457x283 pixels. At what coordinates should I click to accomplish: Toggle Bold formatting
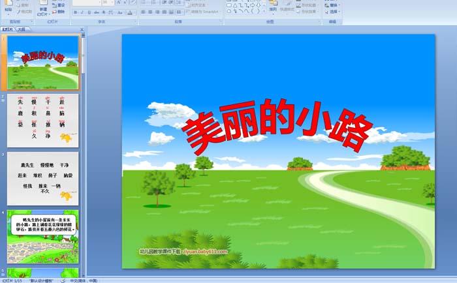tap(76, 12)
